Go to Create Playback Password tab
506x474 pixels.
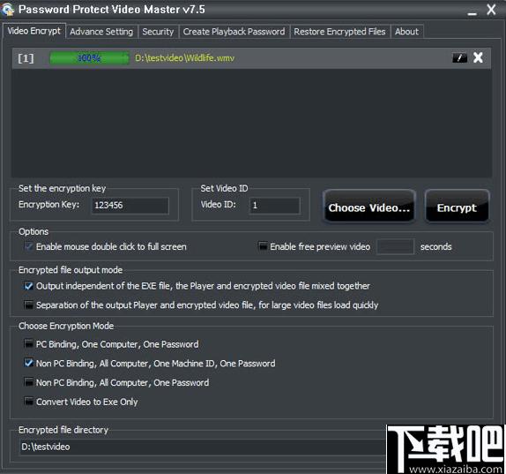click(234, 32)
